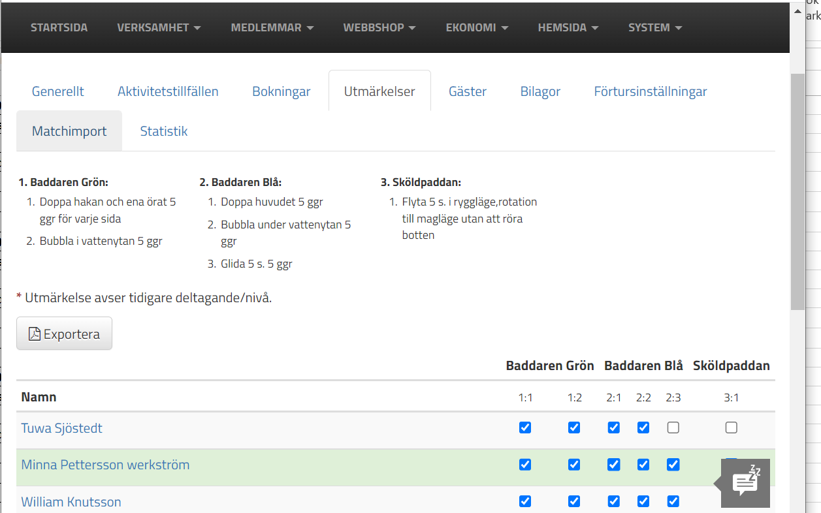The height and width of the screenshot is (513, 821).
Task: Open Tuwa Sjöstedt's profile link
Action: [61, 428]
